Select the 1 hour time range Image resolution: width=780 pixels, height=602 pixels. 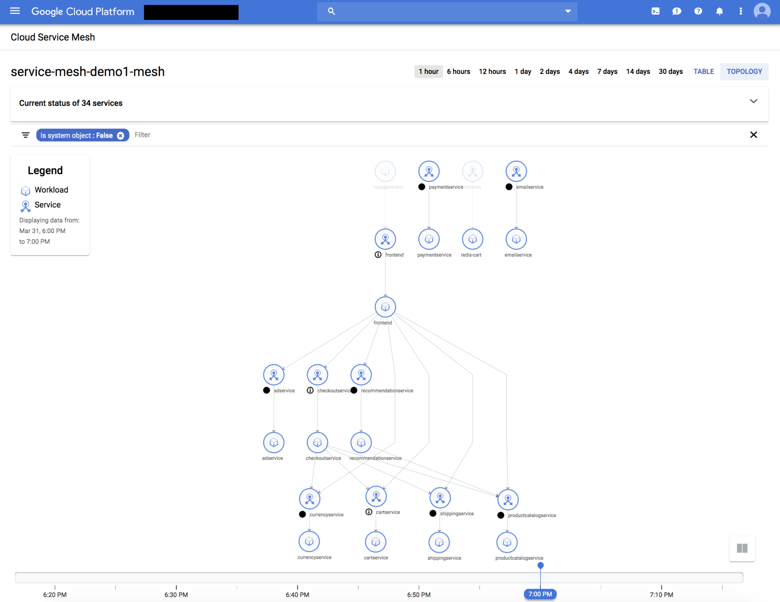[x=429, y=71]
